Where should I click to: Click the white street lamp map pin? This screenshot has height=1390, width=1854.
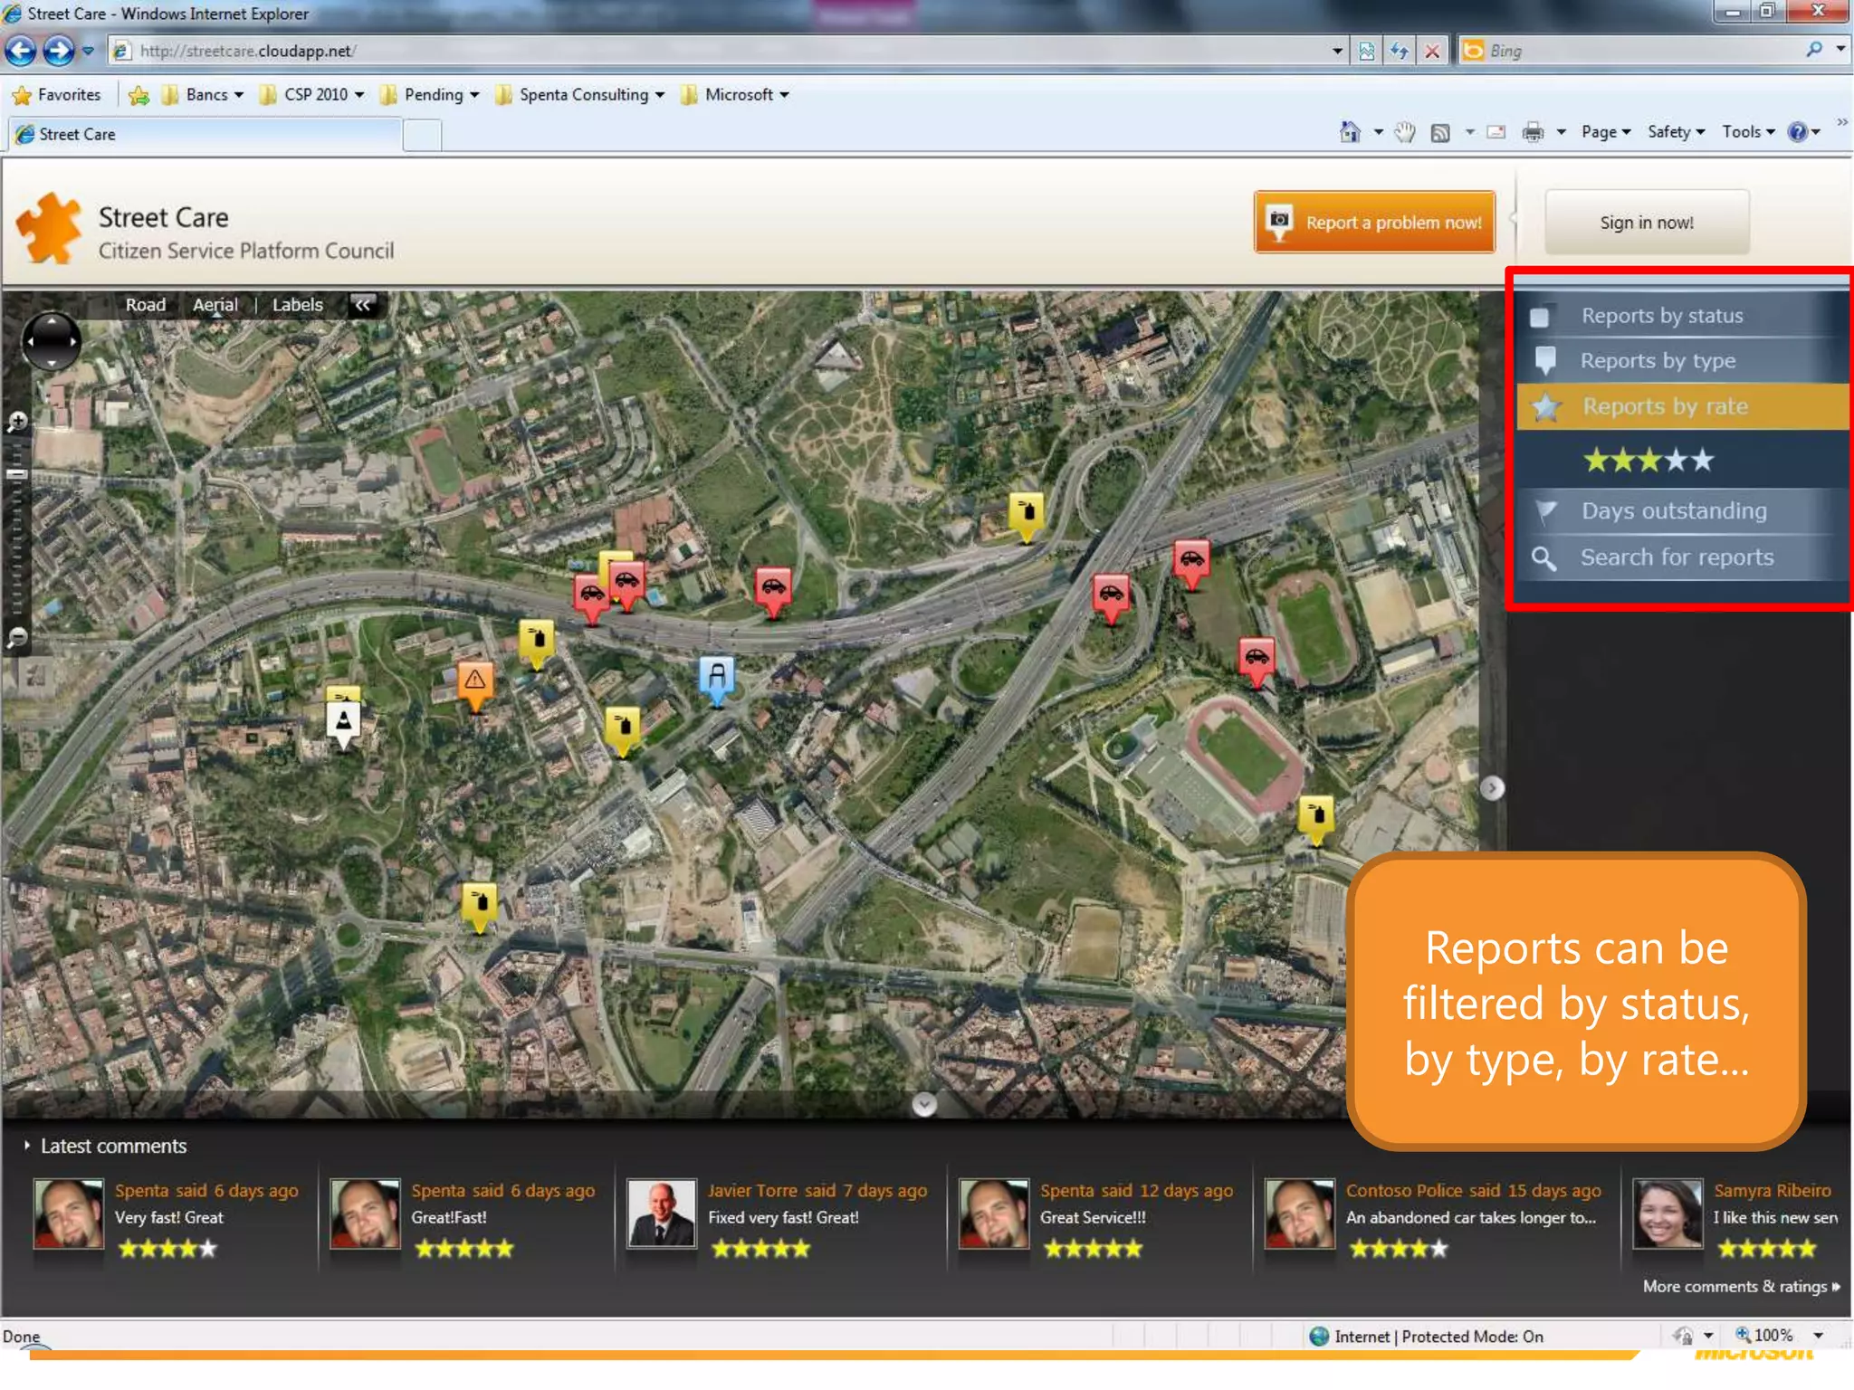(x=343, y=725)
